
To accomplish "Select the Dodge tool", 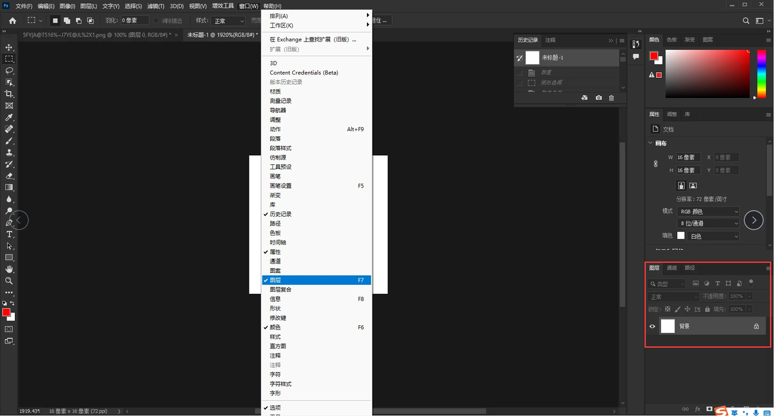I will tap(9, 211).
